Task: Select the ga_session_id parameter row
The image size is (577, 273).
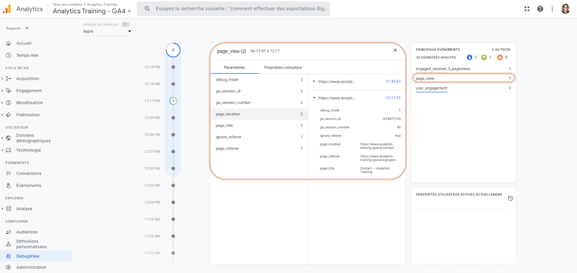Action: click(x=259, y=91)
